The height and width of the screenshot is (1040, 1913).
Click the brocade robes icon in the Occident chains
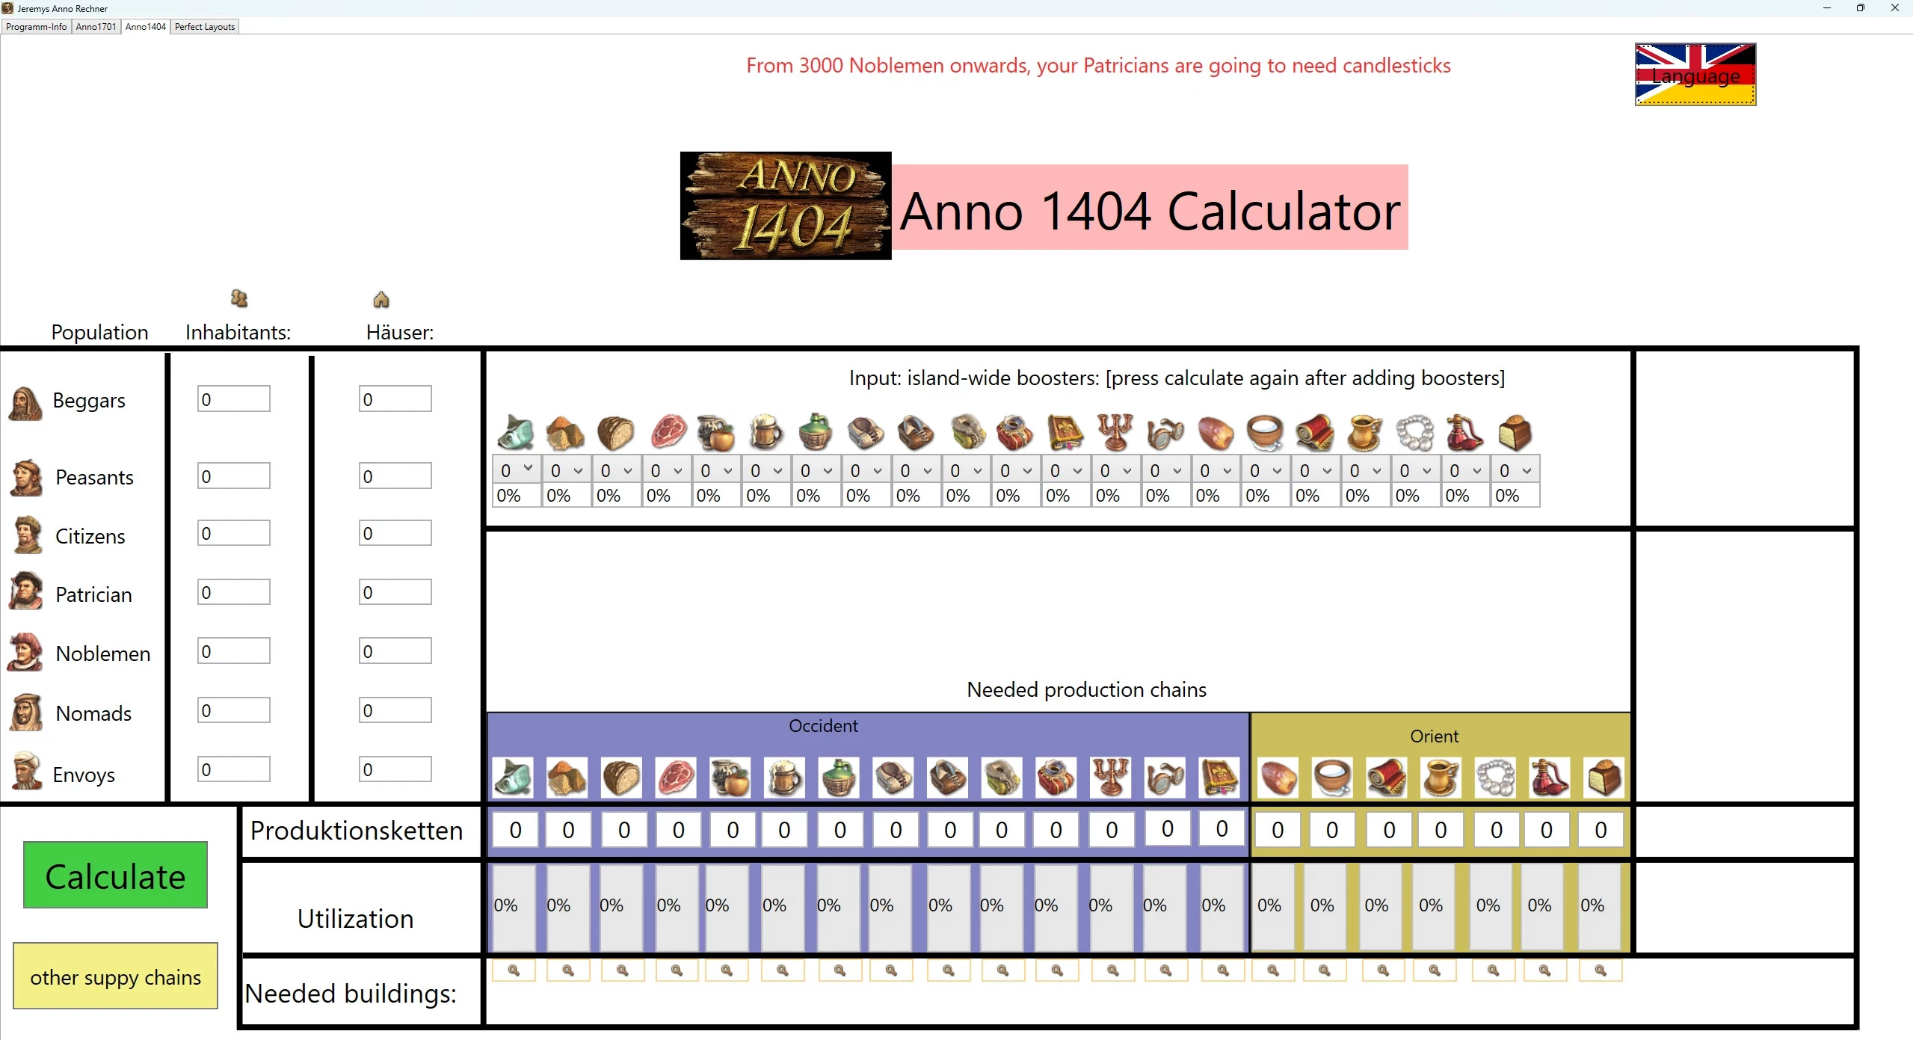tap(1056, 778)
